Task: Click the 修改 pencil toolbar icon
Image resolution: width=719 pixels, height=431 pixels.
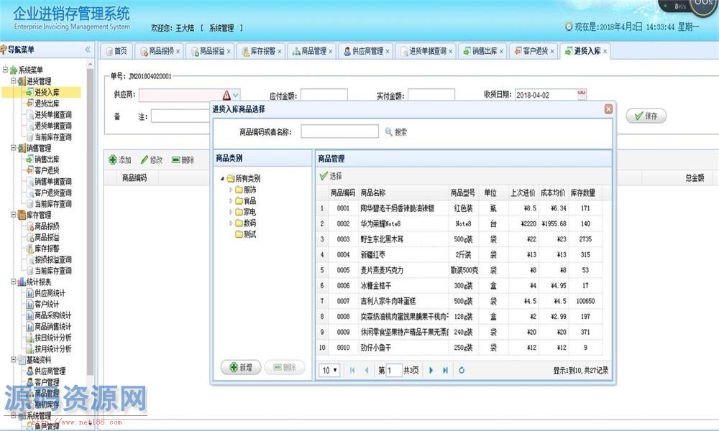Action: (144, 160)
